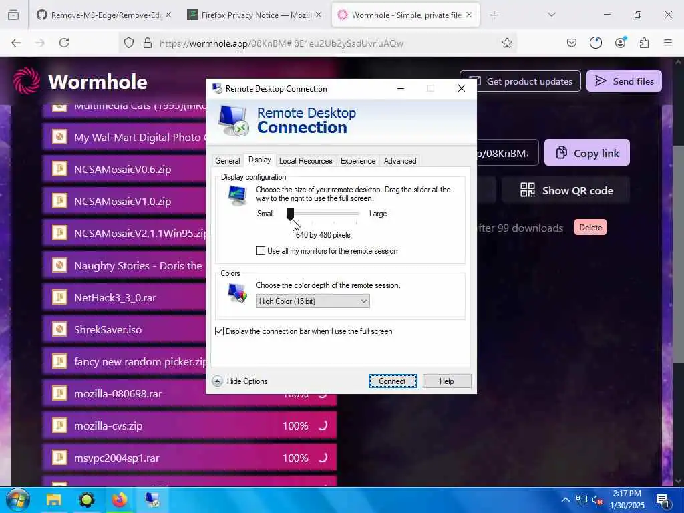Open the Local Resources tab
Image resolution: width=684 pixels, height=513 pixels.
[x=305, y=160]
